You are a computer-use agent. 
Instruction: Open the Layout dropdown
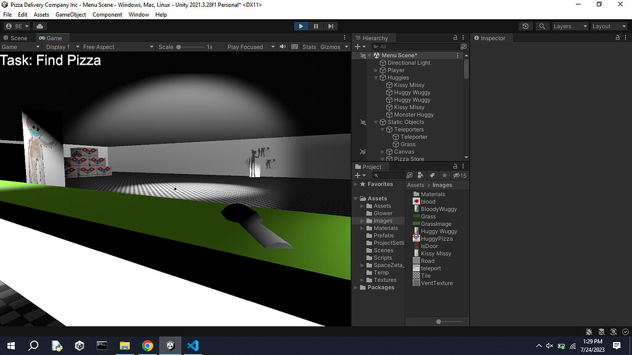click(x=609, y=26)
